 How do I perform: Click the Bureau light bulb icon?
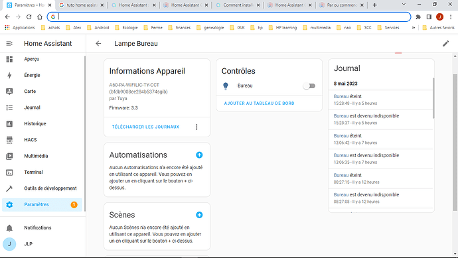pos(226,86)
